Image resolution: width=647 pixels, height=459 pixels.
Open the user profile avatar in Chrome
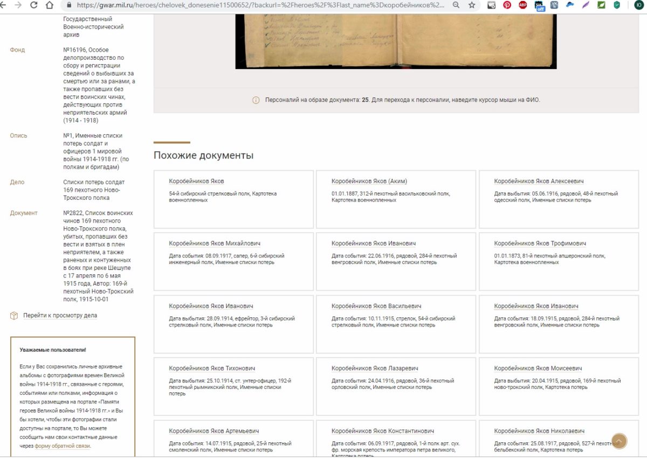point(638,5)
